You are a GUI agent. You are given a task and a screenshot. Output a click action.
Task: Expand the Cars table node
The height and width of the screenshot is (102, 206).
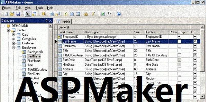[13, 35]
